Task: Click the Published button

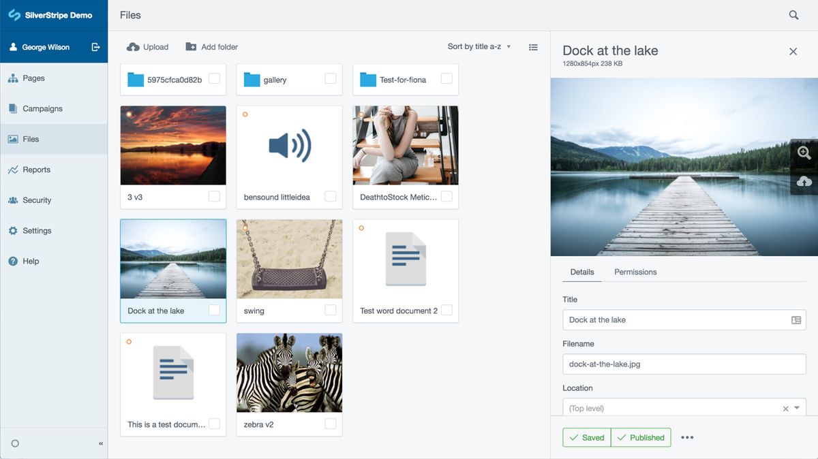Action: [x=640, y=437]
